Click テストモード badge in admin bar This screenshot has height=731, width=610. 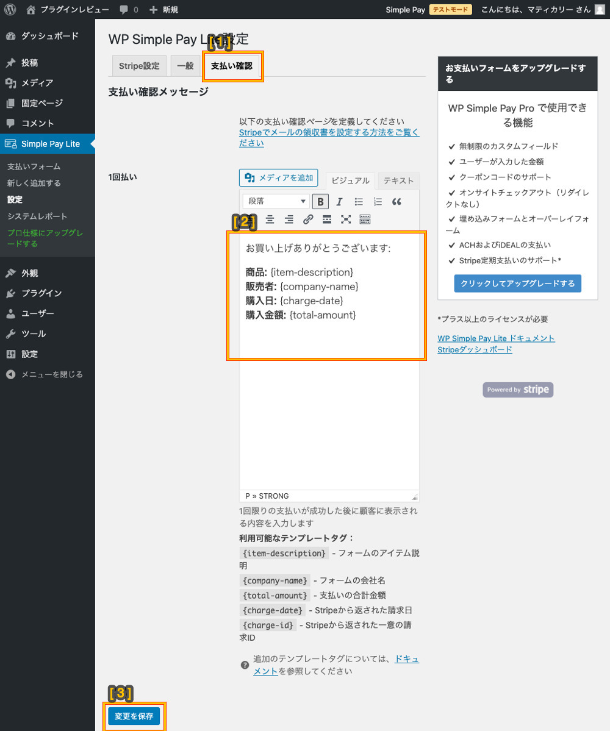pos(450,9)
